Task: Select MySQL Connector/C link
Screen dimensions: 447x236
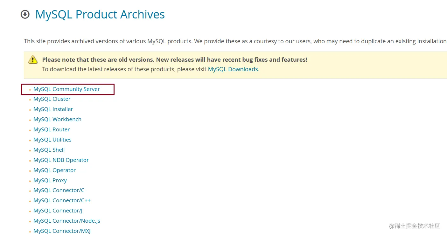Action: [x=59, y=191]
